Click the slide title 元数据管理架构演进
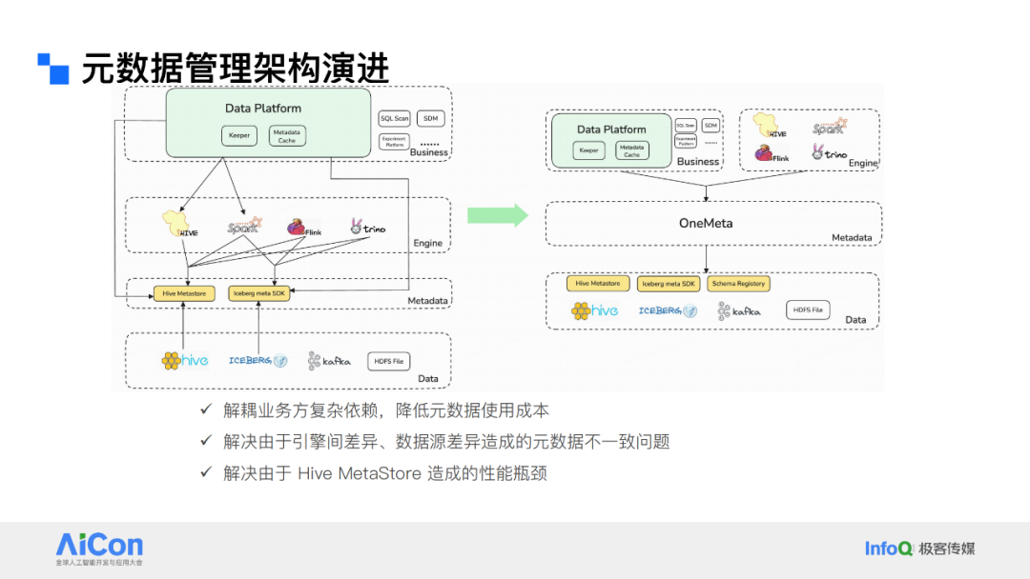Image resolution: width=1030 pixels, height=579 pixels. pyautogui.click(x=236, y=69)
